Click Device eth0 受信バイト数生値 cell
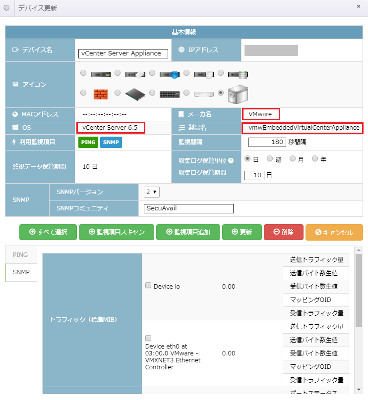The width and height of the screenshot is (368, 400). point(316,353)
